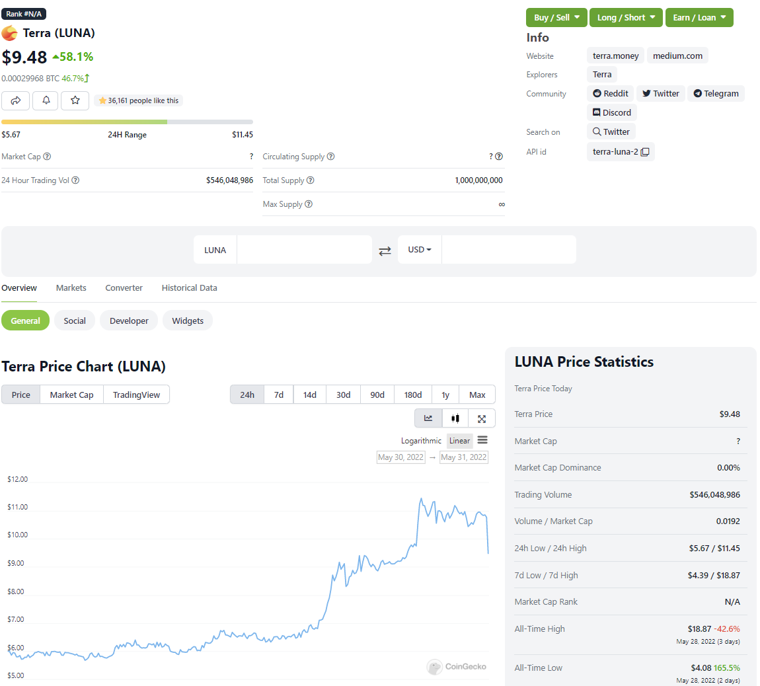Screen dimensions: 760x686
Task: Add Terra to favorites with star icon
Action: point(75,100)
